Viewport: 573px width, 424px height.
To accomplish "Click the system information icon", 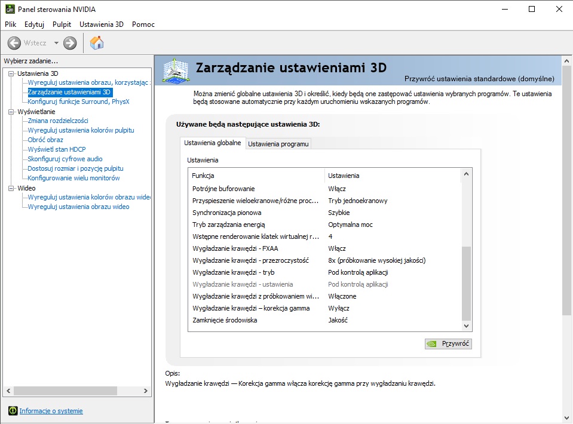I will 13,411.
